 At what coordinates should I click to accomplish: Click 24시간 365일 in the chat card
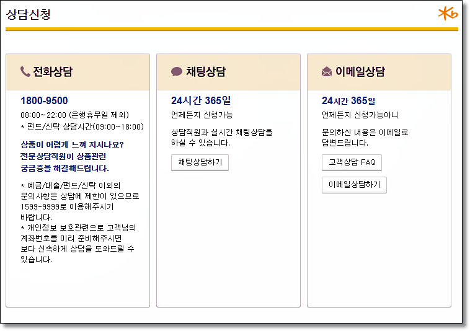[201, 100]
